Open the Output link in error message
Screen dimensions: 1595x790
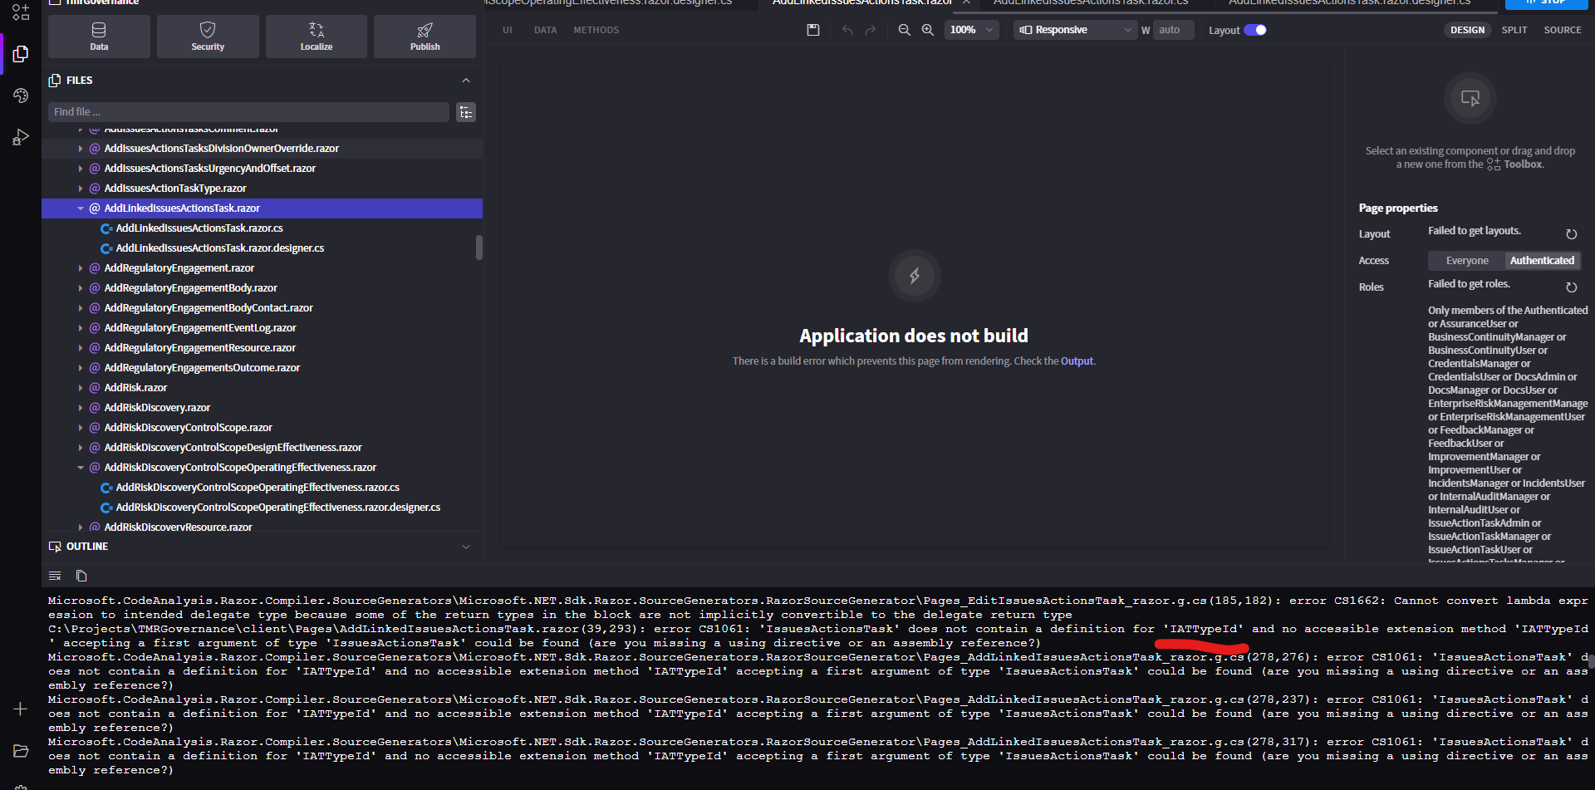1077,361
